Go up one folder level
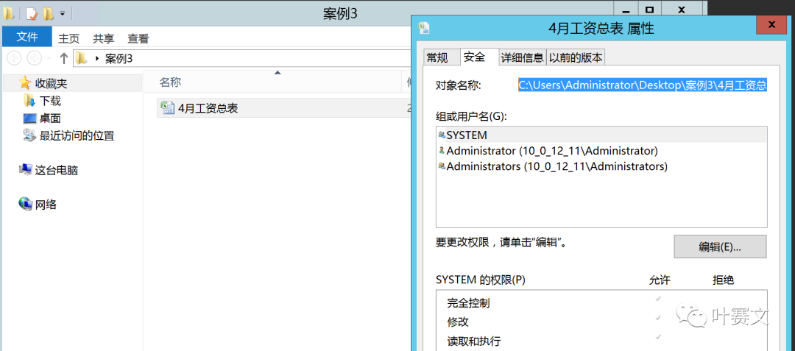 (63, 58)
